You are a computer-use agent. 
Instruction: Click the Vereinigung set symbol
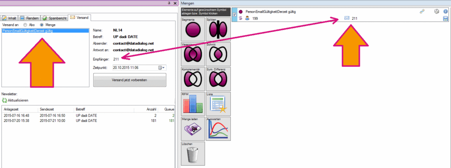click(x=193, y=54)
